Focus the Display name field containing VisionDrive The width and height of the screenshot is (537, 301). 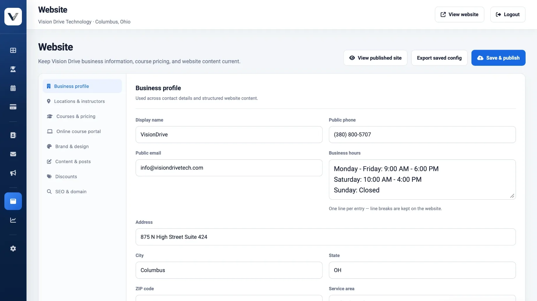(229, 134)
